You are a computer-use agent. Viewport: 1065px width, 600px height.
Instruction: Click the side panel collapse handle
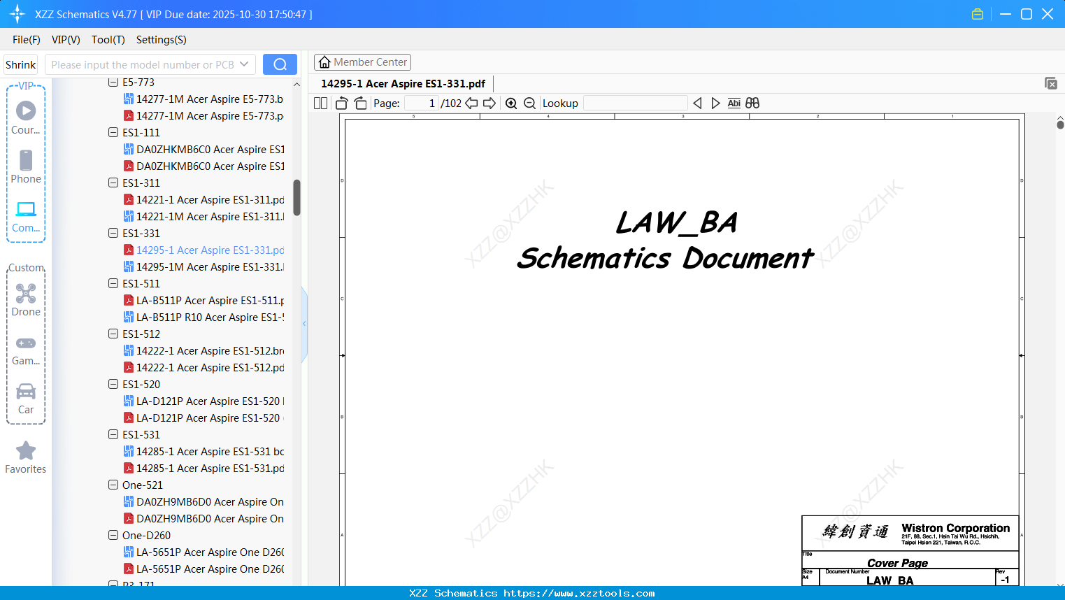tap(304, 324)
